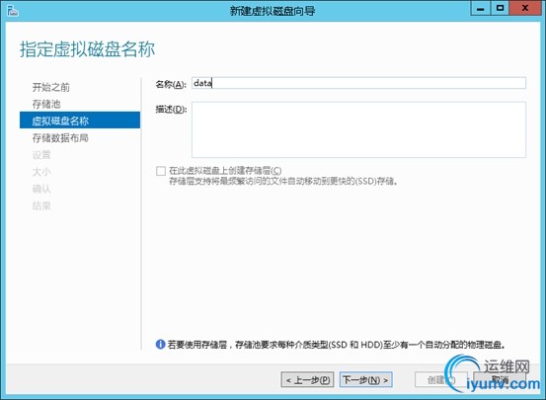Image resolution: width=546 pixels, height=400 pixels.
Task: Go to 开始之前 step
Action: coord(51,87)
